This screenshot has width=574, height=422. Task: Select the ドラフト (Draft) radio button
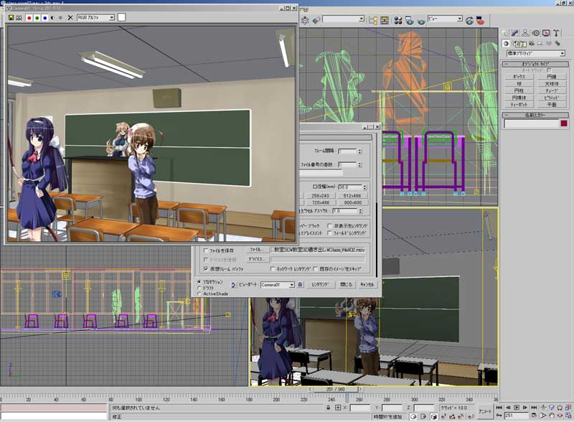[x=199, y=288]
